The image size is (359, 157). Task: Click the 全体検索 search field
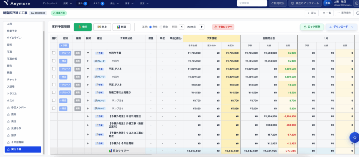[x=252, y=3]
